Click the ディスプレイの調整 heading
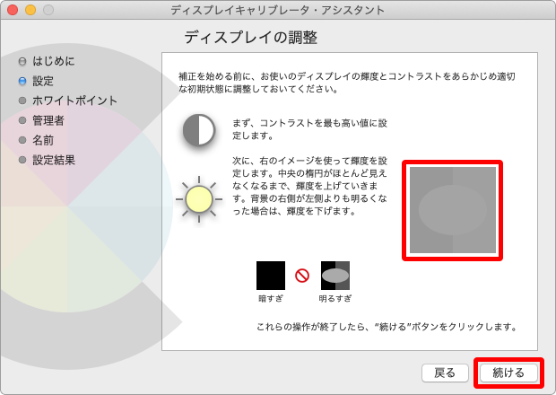This screenshot has height=395, width=556. tap(250, 38)
